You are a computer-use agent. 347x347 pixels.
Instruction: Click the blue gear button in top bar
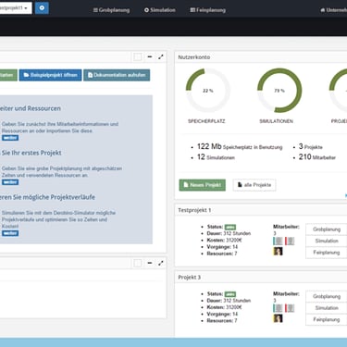point(42,7)
